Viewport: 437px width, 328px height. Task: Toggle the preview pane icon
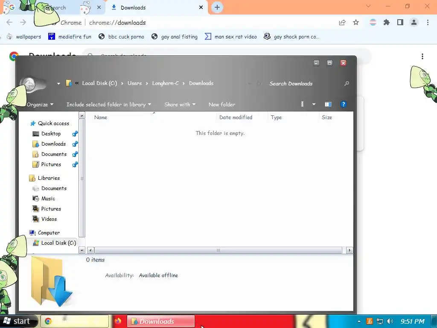[328, 104]
